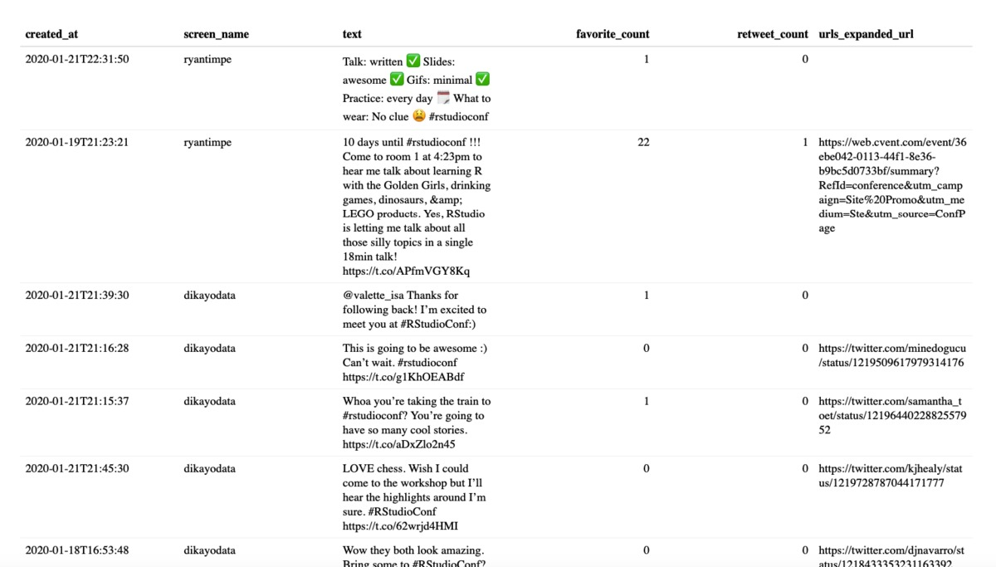Click the created_at column header
The width and height of the screenshot is (996, 567).
click(x=51, y=34)
